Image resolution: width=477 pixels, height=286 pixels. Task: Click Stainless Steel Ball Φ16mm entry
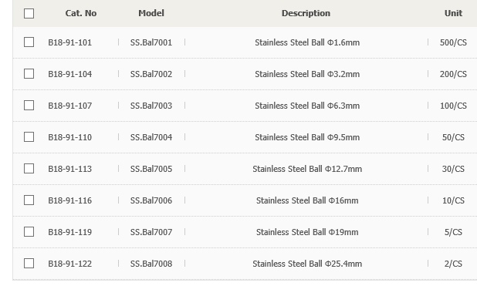(307, 200)
